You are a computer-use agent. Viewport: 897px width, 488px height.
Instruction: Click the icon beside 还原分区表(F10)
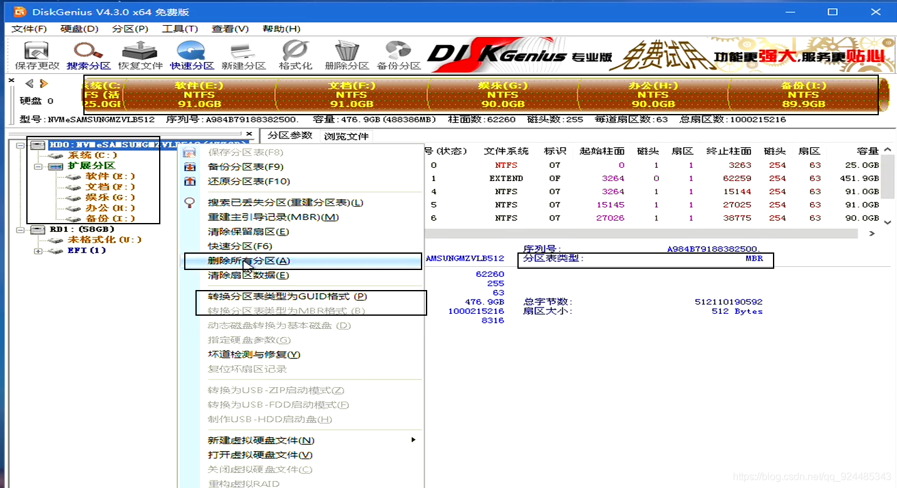(x=190, y=181)
